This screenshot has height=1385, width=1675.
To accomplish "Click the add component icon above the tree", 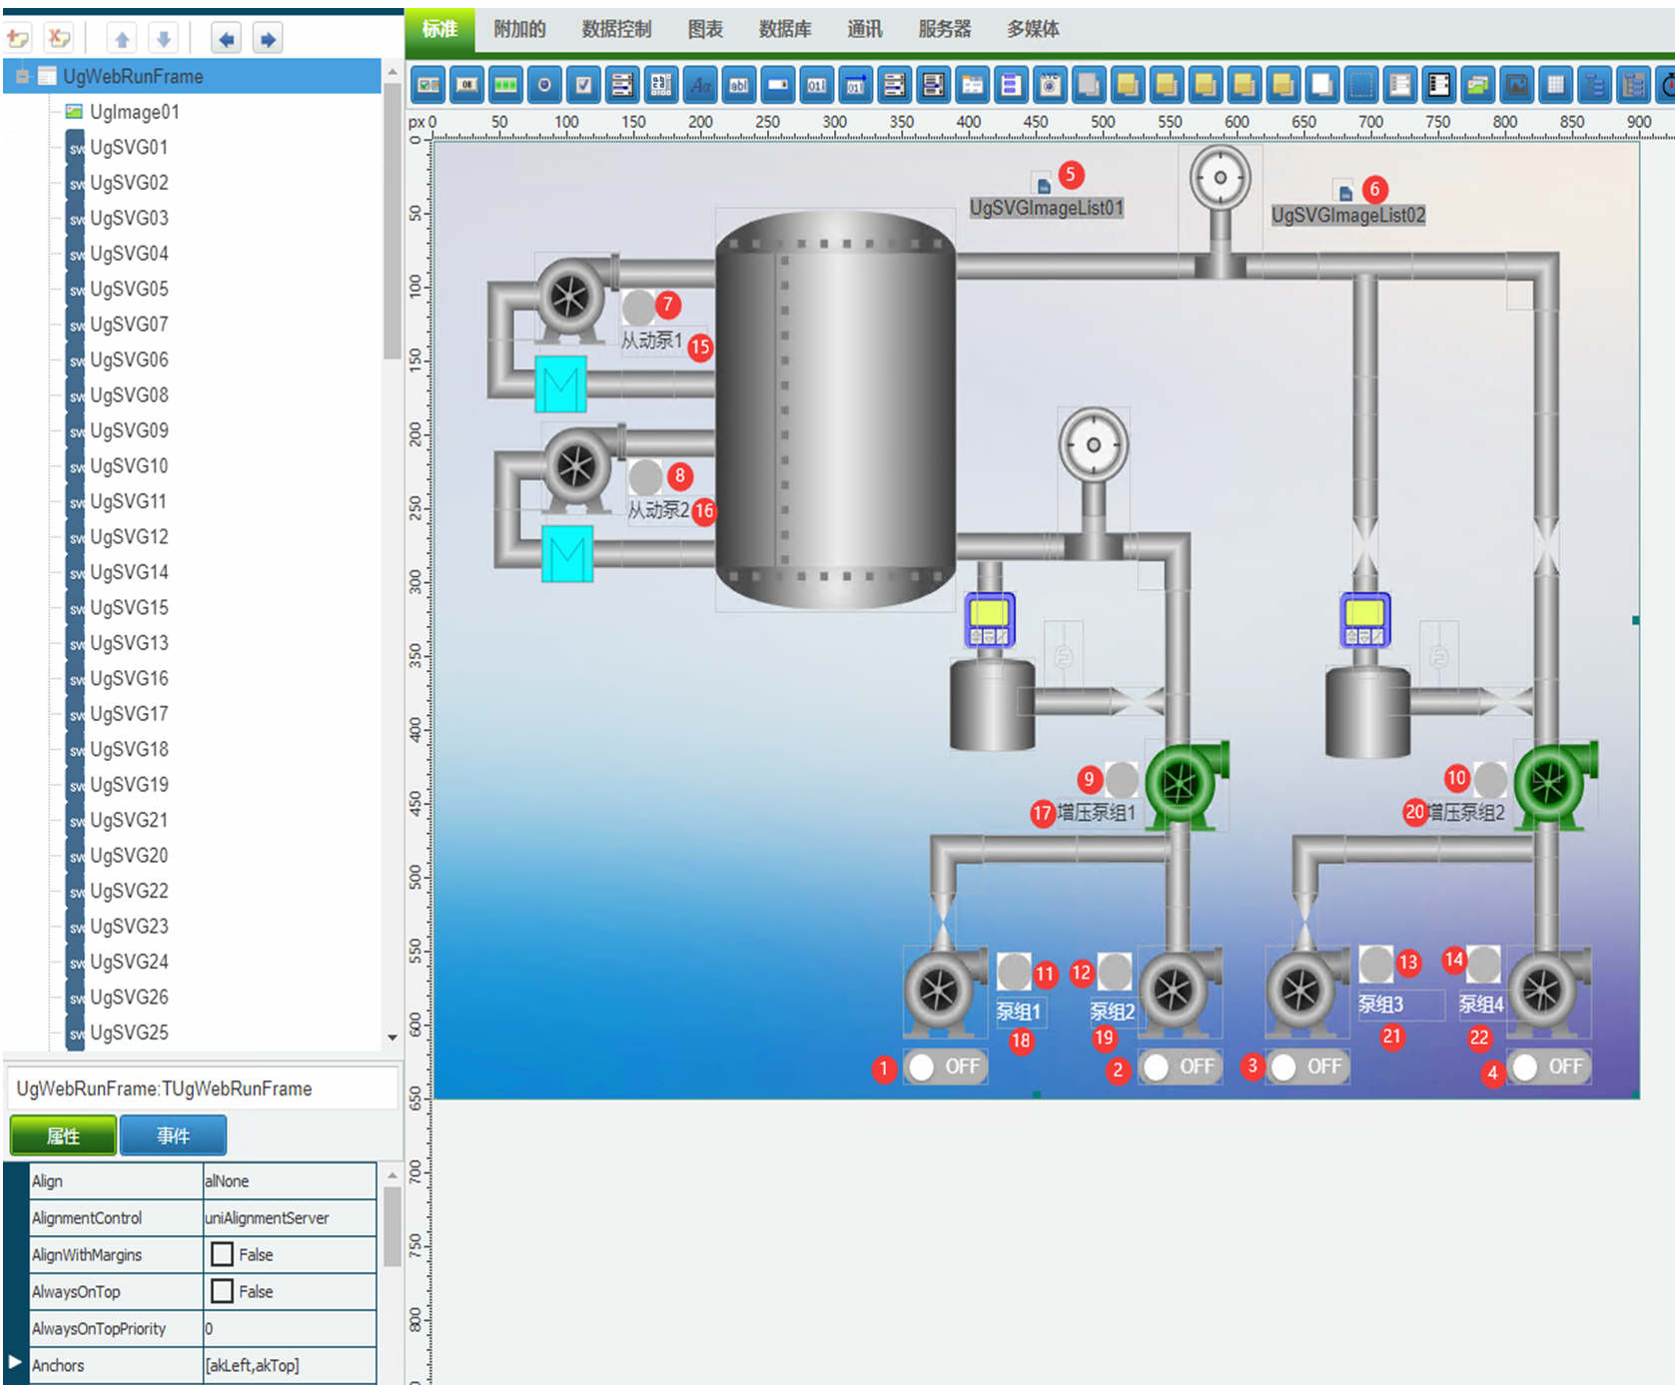I will 18,39.
